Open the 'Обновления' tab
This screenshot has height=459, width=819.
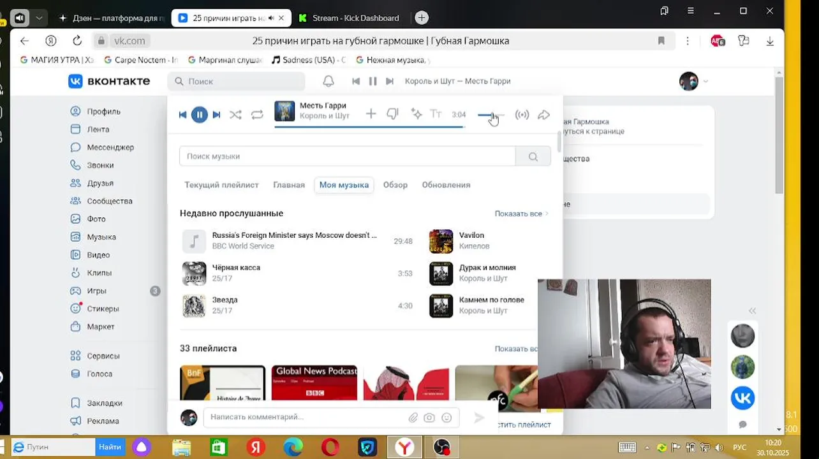coord(446,185)
